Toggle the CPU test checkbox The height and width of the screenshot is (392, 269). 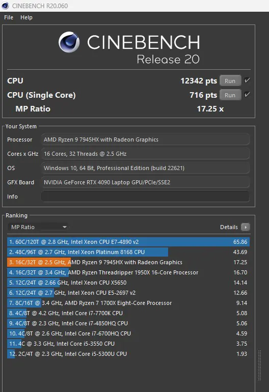click(247, 80)
